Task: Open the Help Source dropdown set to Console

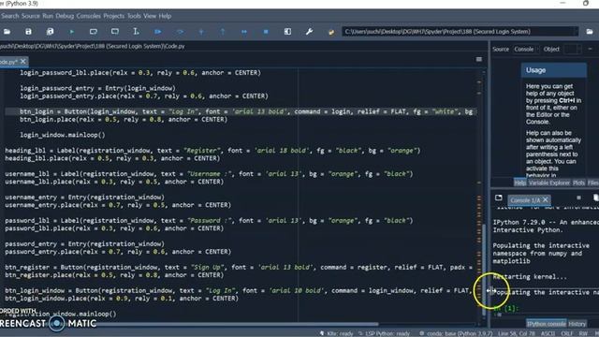Action: (x=526, y=49)
